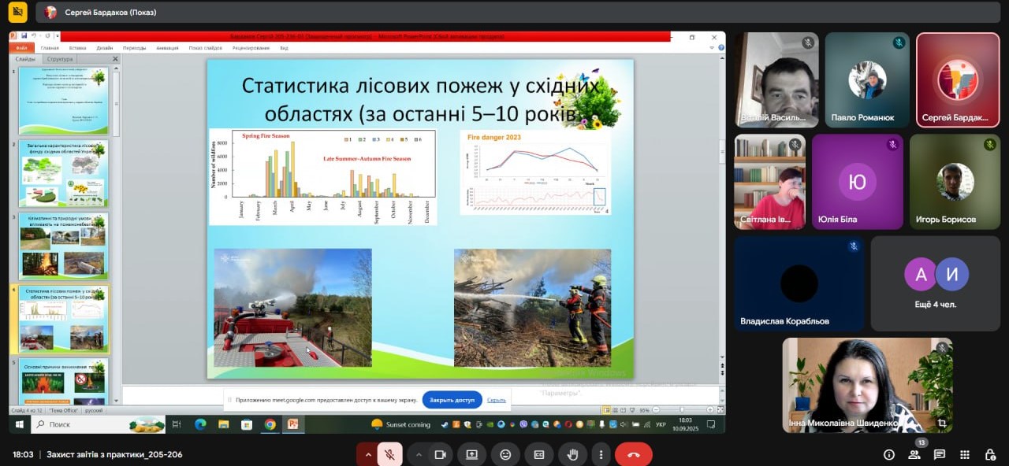
Task: Click Інна Миколаївна Швиденко self-view tile
Action: pos(867,385)
